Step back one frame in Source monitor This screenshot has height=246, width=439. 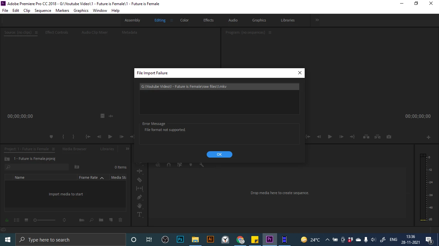99,137
